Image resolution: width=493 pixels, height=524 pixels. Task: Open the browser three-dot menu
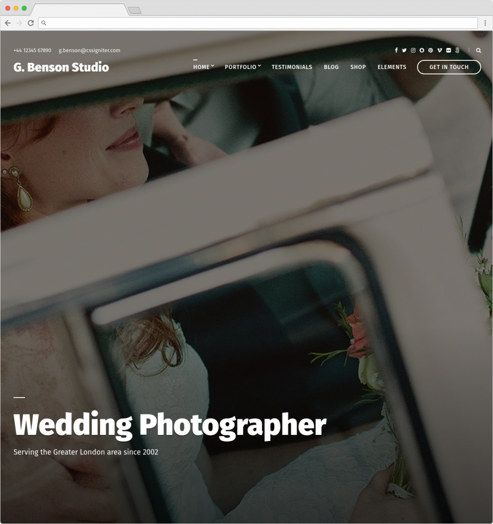485,23
